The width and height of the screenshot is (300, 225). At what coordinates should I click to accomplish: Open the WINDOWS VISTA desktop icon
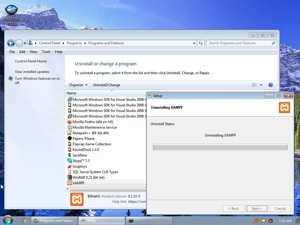pyautogui.click(x=11, y=15)
